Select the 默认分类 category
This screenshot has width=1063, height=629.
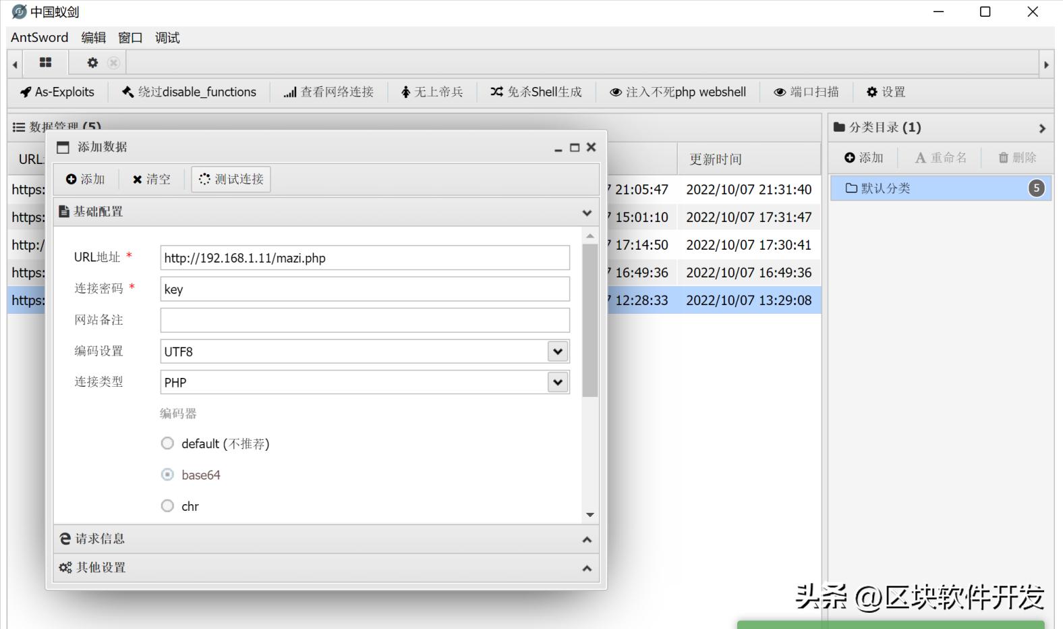[x=941, y=188]
